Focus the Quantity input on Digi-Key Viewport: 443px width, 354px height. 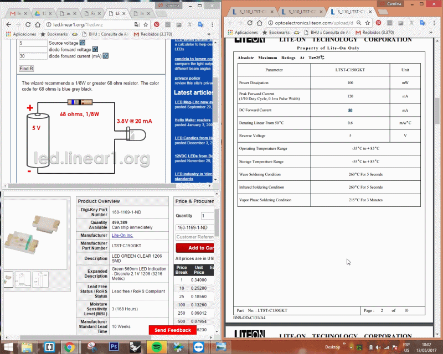point(207,216)
